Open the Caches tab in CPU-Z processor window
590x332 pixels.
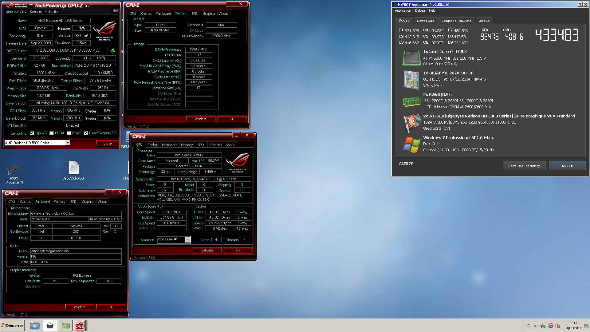tap(153, 145)
